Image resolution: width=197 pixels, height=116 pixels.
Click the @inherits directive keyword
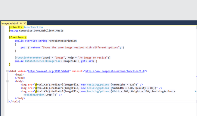[x=15, y=27]
